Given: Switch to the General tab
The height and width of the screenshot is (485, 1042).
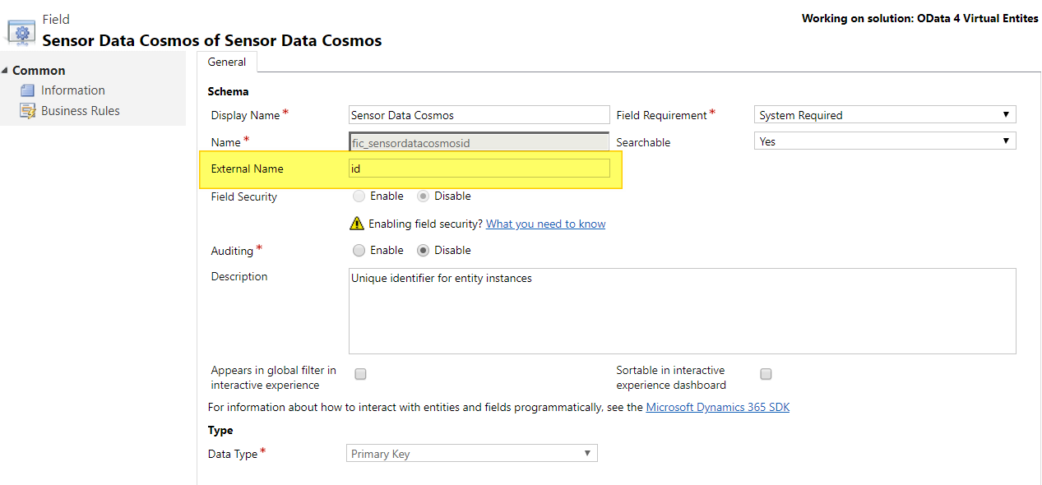Looking at the screenshot, I should (227, 62).
